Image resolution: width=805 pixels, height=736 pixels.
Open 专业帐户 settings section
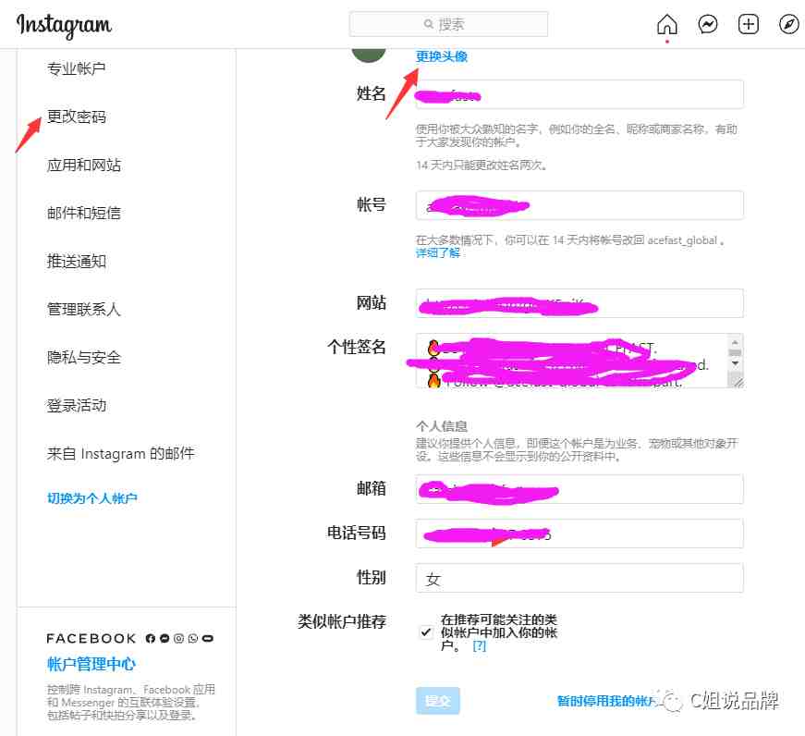(x=76, y=68)
